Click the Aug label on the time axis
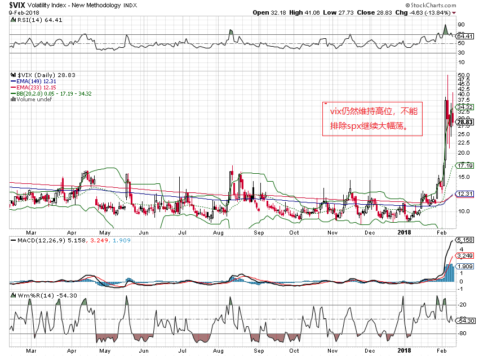Screen dimensions: 479x356 pos(219,232)
